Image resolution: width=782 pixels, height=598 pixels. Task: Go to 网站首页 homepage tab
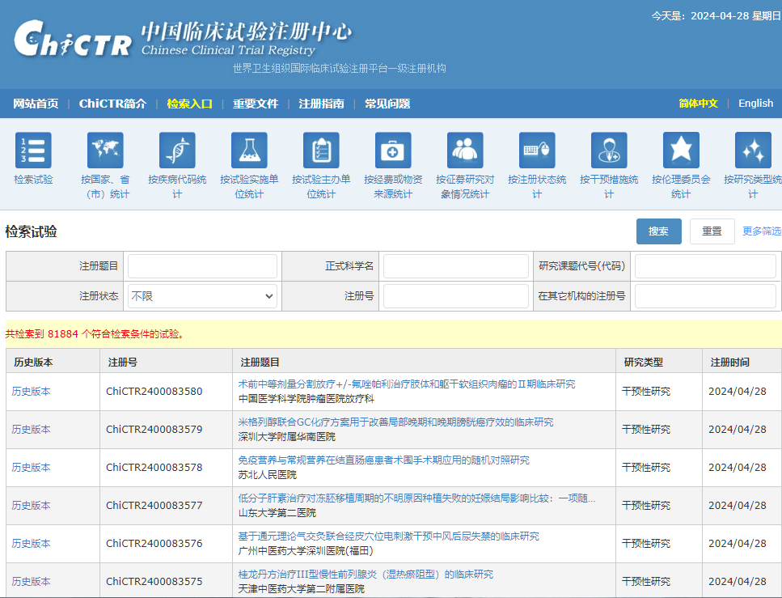point(36,104)
